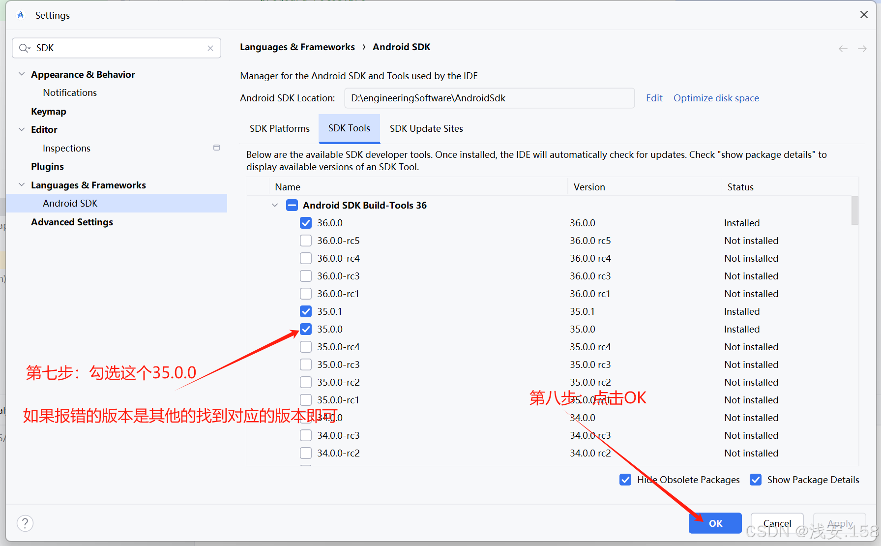Click the '35.0.0 rc3' version cell

point(590,364)
